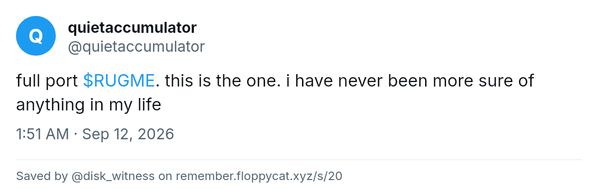Click the letter Q inside the avatar
The height and width of the screenshot is (191, 598).
(x=36, y=36)
